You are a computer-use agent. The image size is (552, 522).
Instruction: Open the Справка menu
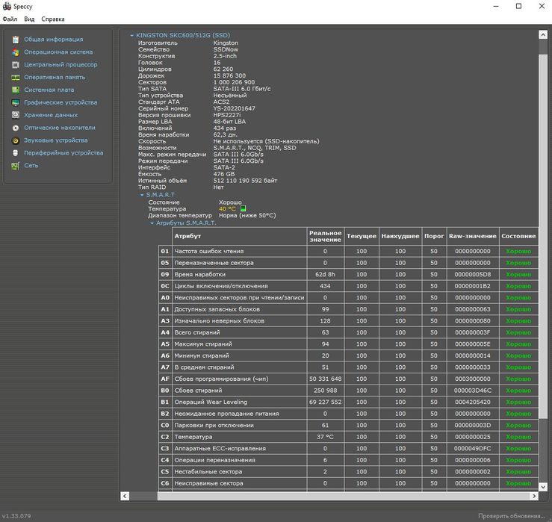(53, 19)
